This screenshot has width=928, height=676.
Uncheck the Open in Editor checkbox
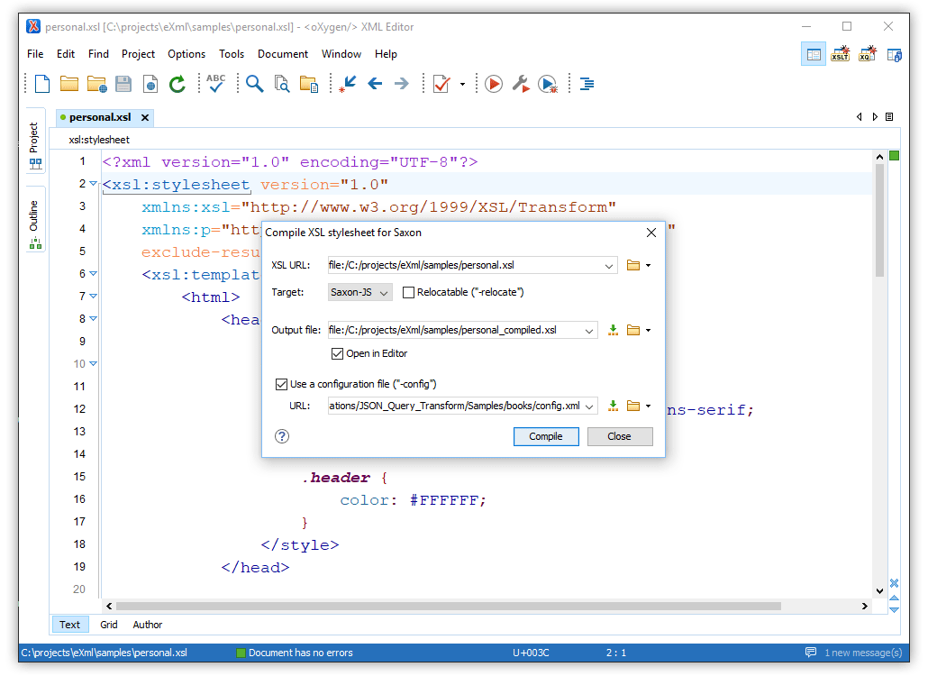[x=337, y=353]
